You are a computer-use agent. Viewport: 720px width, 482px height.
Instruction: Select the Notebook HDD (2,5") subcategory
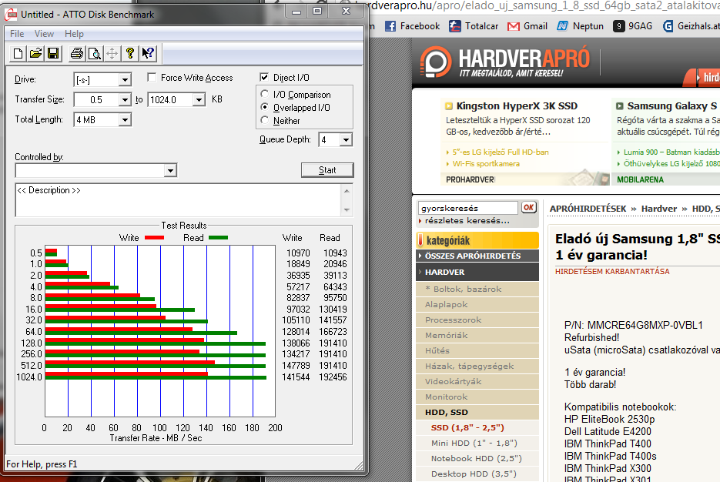[x=477, y=459]
